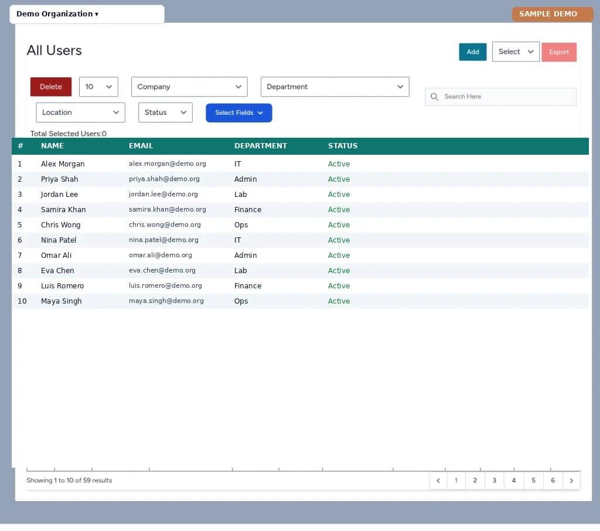Select the Samira Khan name cell

(x=63, y=210)
